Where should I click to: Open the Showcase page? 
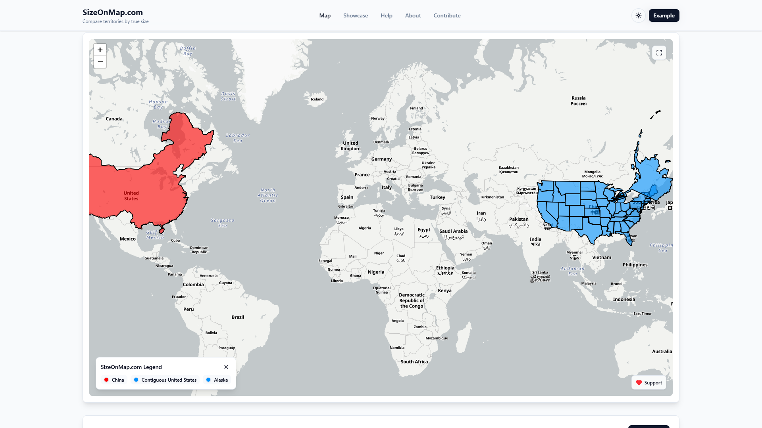point(355,15)
